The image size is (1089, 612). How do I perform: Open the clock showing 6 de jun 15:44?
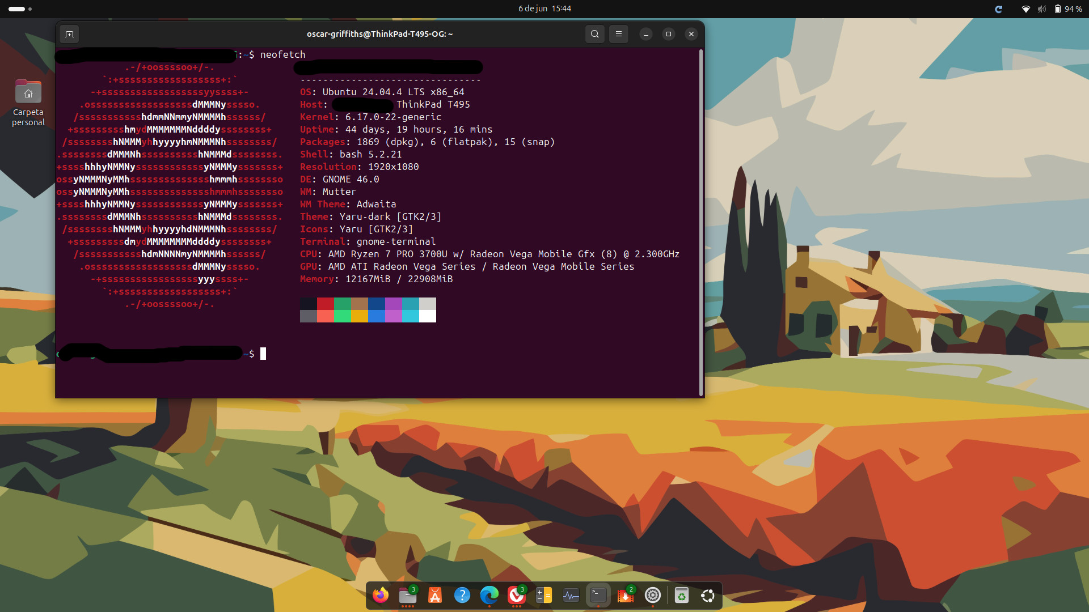pyautogui.click(x=544, y=8)
